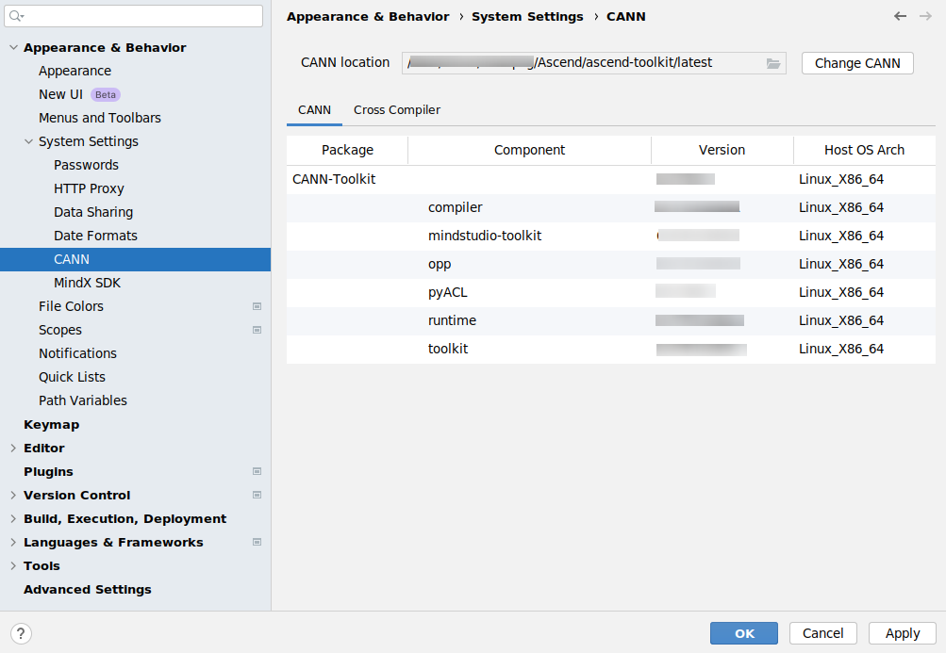Open Notifications settings
946x653 pixels.
(78, 353)
